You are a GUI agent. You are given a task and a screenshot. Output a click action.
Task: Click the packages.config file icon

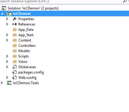14,72
